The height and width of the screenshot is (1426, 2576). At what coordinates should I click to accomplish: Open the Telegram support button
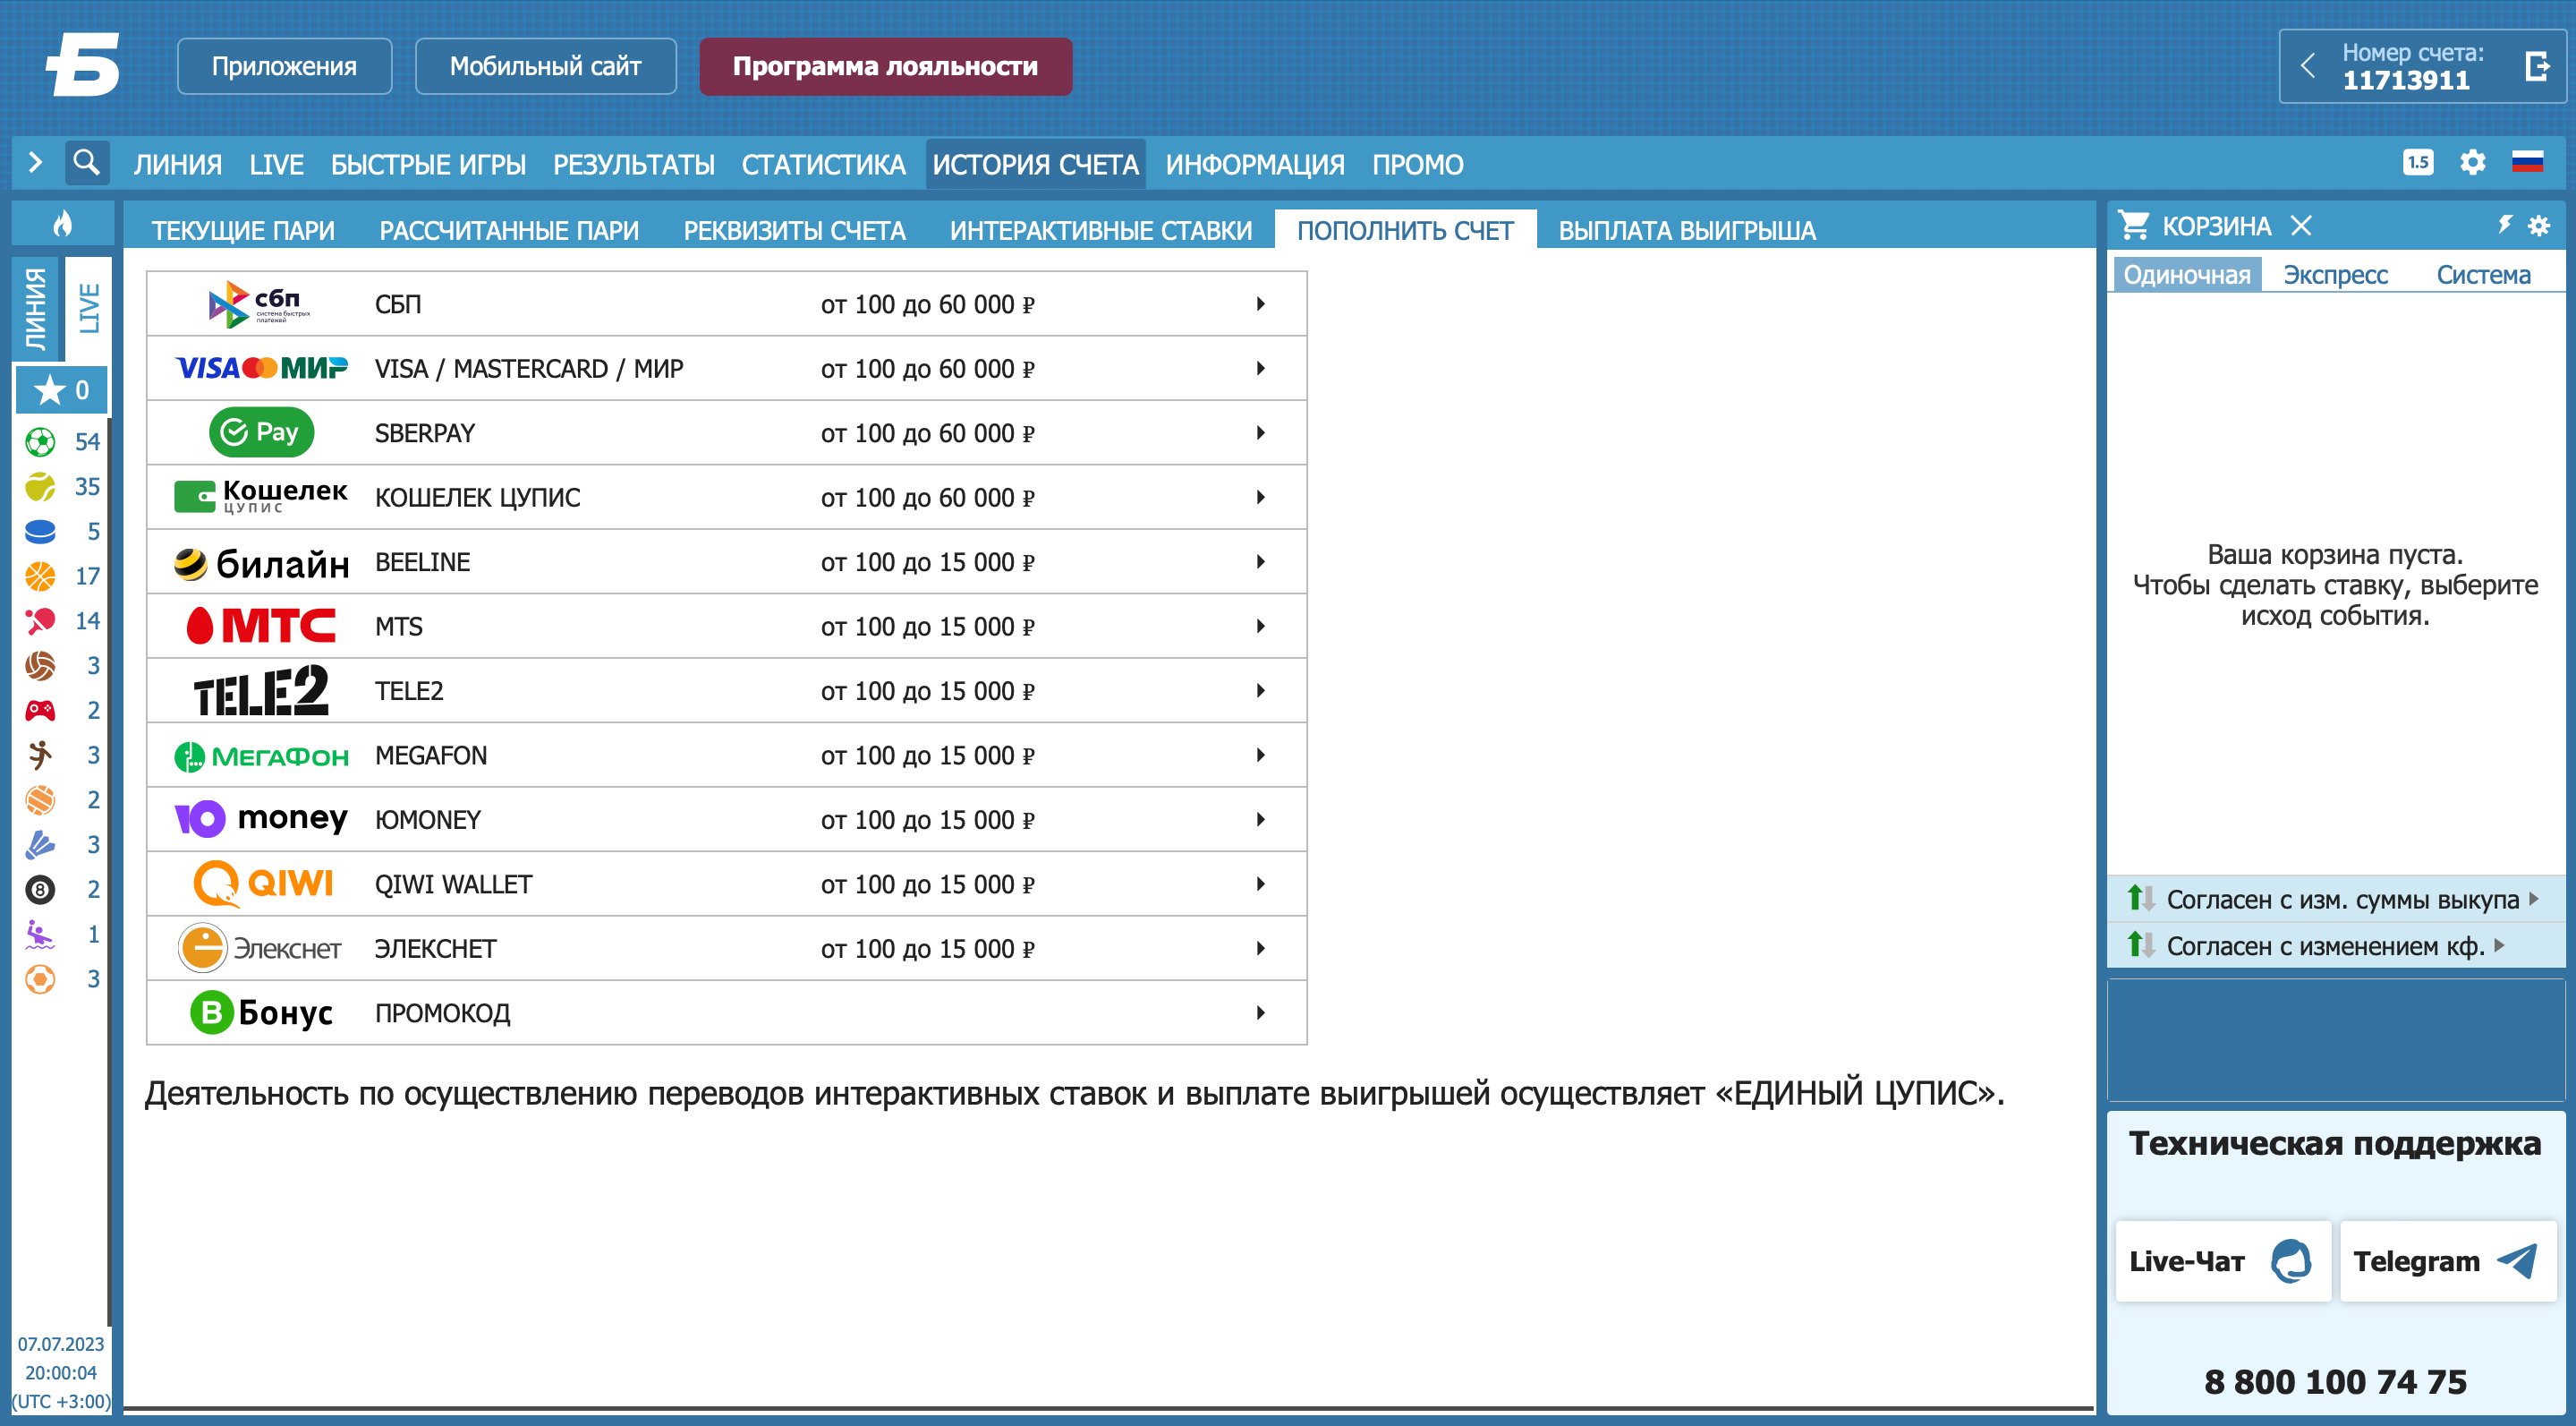tap(2446, 1261)
